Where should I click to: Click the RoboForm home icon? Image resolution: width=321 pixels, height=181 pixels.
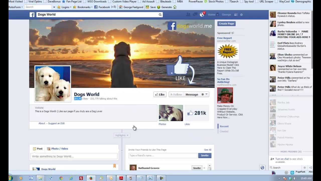(175, 7)
